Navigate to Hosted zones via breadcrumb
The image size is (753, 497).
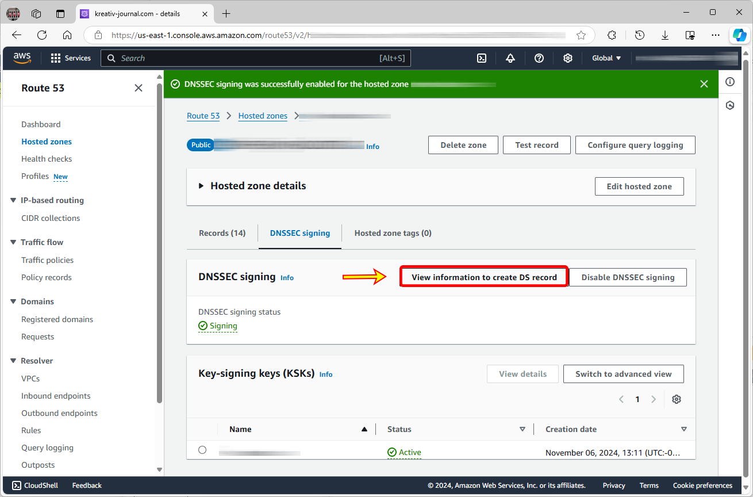[x=263, y=116]
